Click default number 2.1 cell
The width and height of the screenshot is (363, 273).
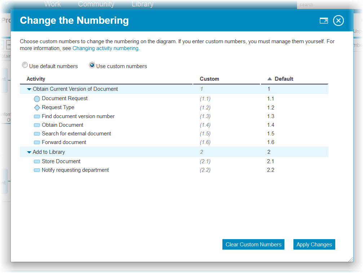(270, 161)
